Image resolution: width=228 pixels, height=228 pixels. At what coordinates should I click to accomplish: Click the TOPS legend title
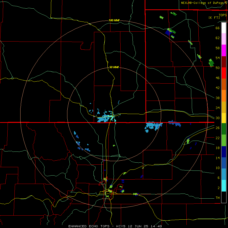pyautogui.click(x=223, y=15)
